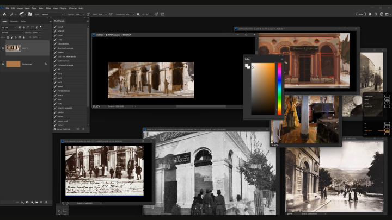The height and width of the screenshot is (220, 392).
Task: Open the Smoothing value dropdown
Action: [x=133, y=14]
